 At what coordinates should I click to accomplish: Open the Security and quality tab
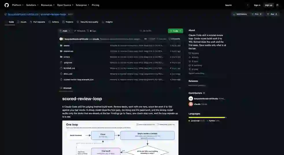click(x=88, y=22)
